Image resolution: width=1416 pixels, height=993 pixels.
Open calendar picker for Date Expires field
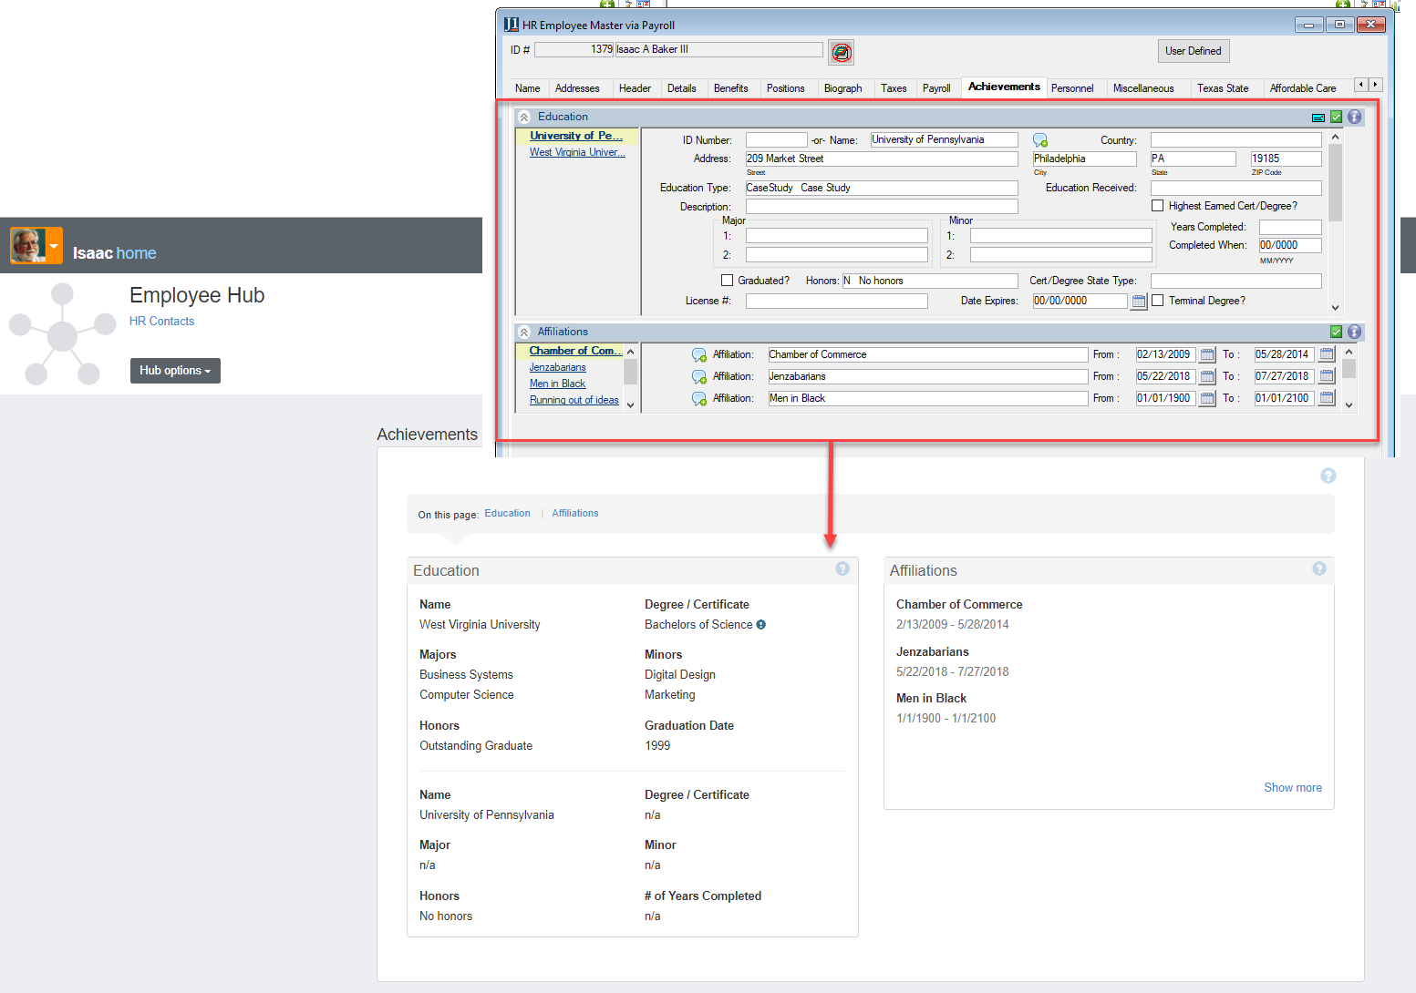[x=1139, y=302]
